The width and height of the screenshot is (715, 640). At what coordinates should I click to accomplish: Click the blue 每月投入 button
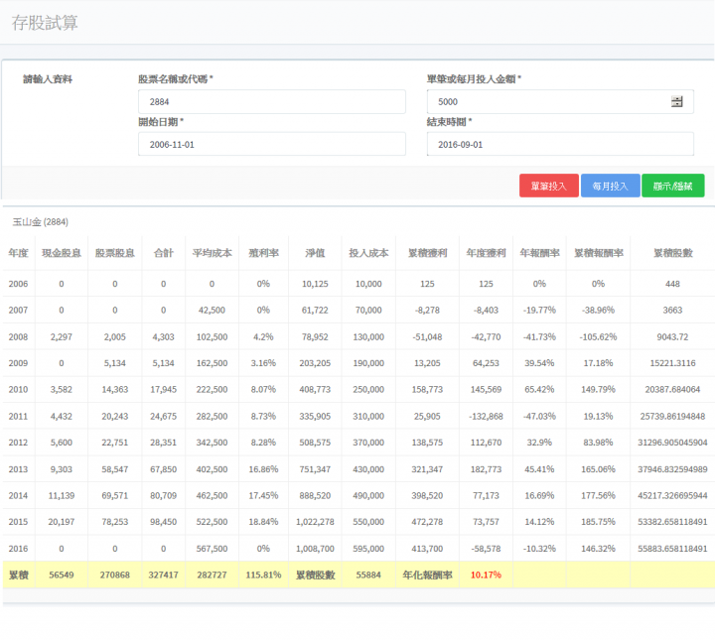(610, 186)
